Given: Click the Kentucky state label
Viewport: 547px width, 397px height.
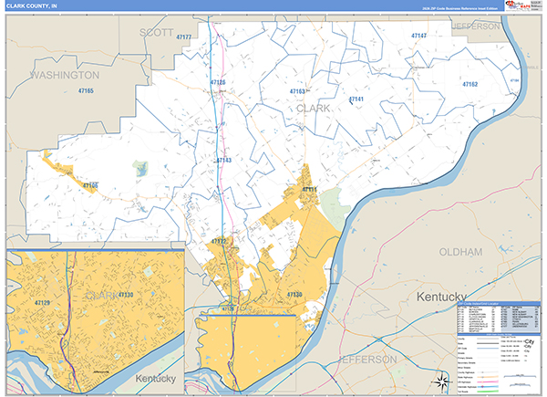Looking at the screenshot, I should [447, 298].
